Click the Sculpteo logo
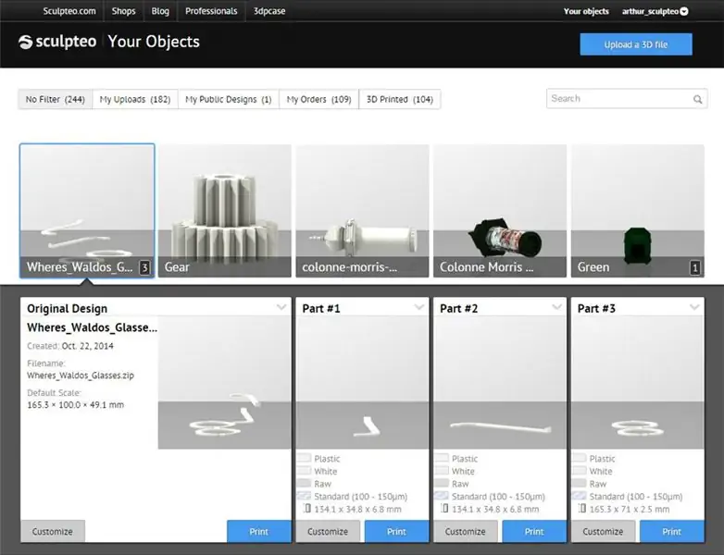This screenshot has height=555, width=724. pos(57,42)
